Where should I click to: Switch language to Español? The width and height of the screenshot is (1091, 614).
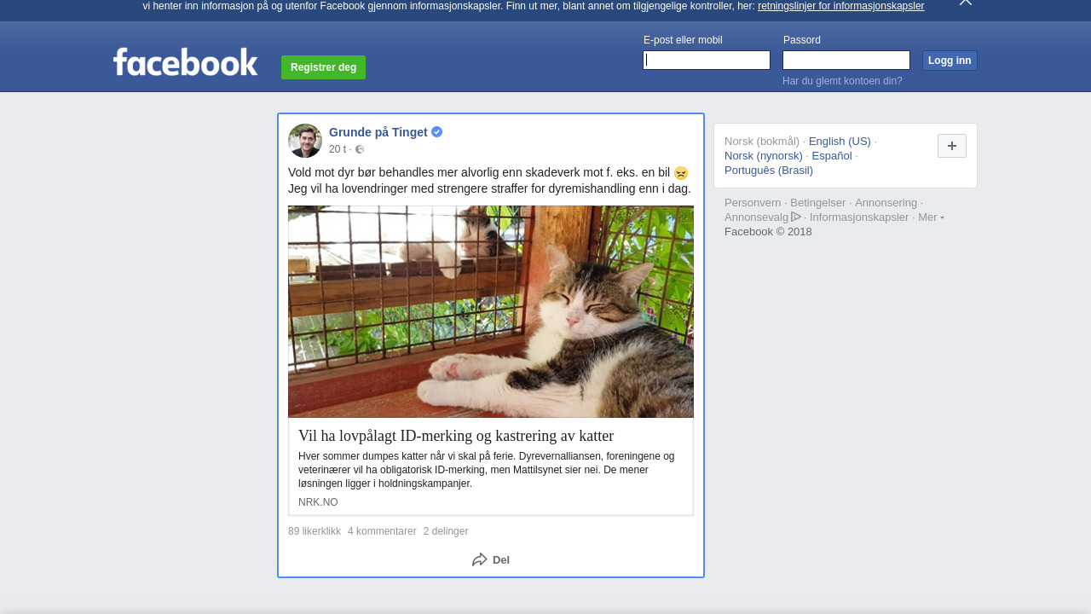(x=832, y=156)
